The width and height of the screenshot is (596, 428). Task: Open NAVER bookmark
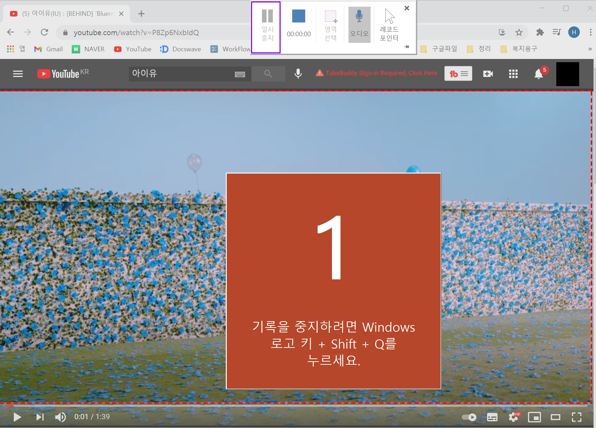(x=88, y=49)
